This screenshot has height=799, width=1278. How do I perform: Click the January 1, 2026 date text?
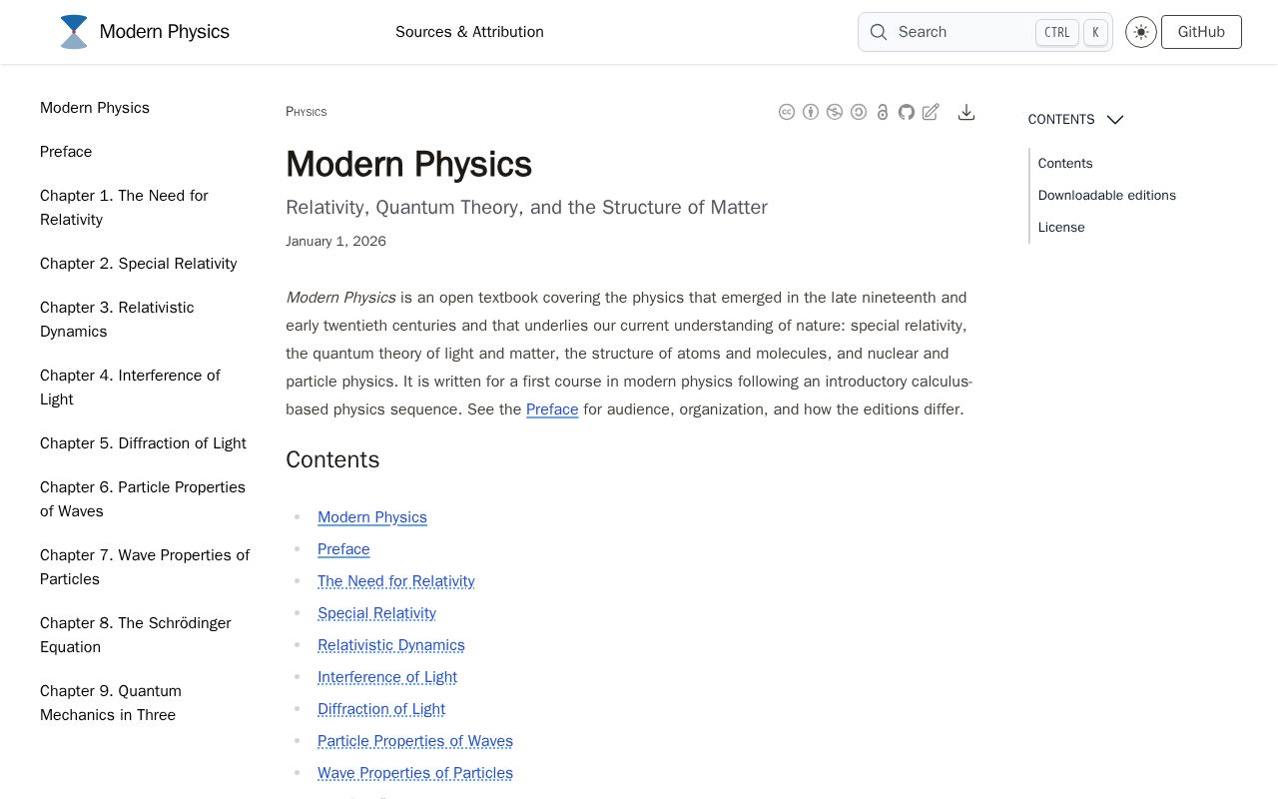pos(335,242)
